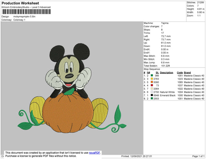Select thread code 1037 in stop sequence

[x=180, y=85]
